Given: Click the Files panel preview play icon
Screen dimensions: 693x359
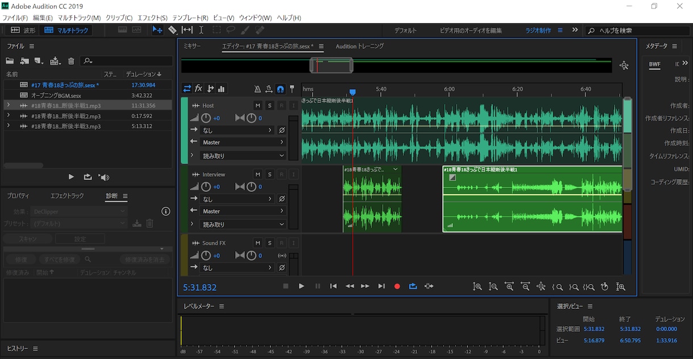Looking at the screenshot, I should (x=71, y=177).
